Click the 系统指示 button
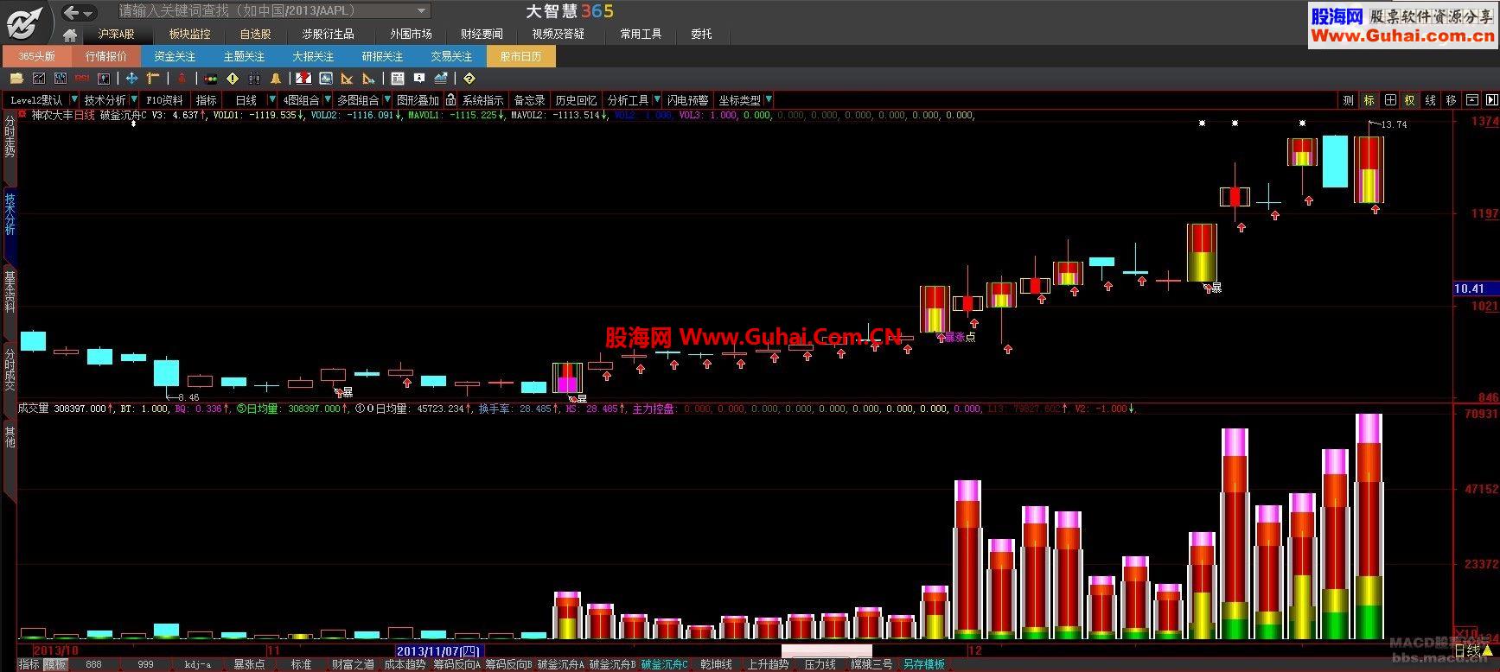1500x672 pixels. coord(482,100)
